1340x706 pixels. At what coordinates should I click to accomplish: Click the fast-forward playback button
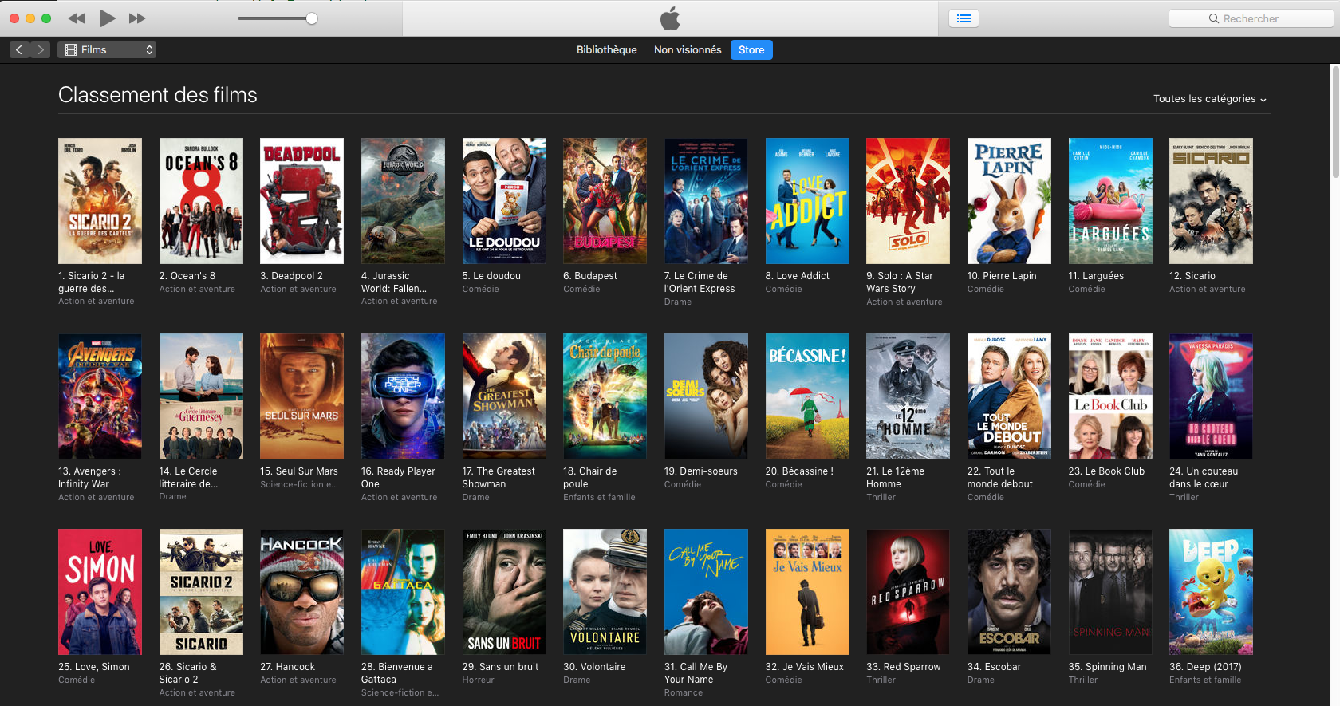(137, 18)
